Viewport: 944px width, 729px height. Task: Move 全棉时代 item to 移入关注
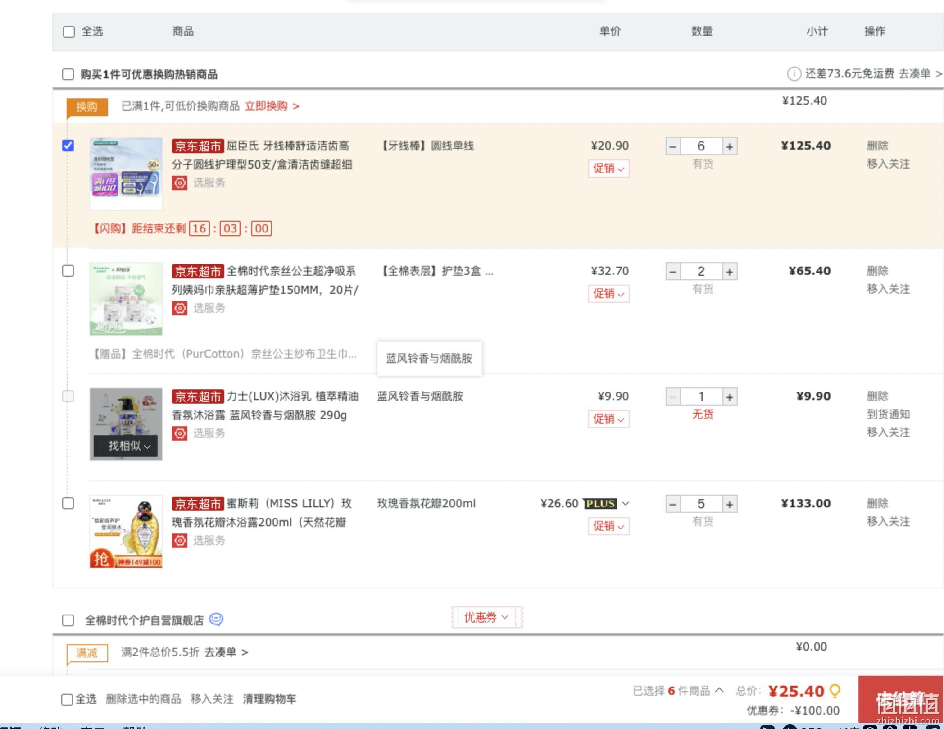pyautogui.click(x=888, y=289)
